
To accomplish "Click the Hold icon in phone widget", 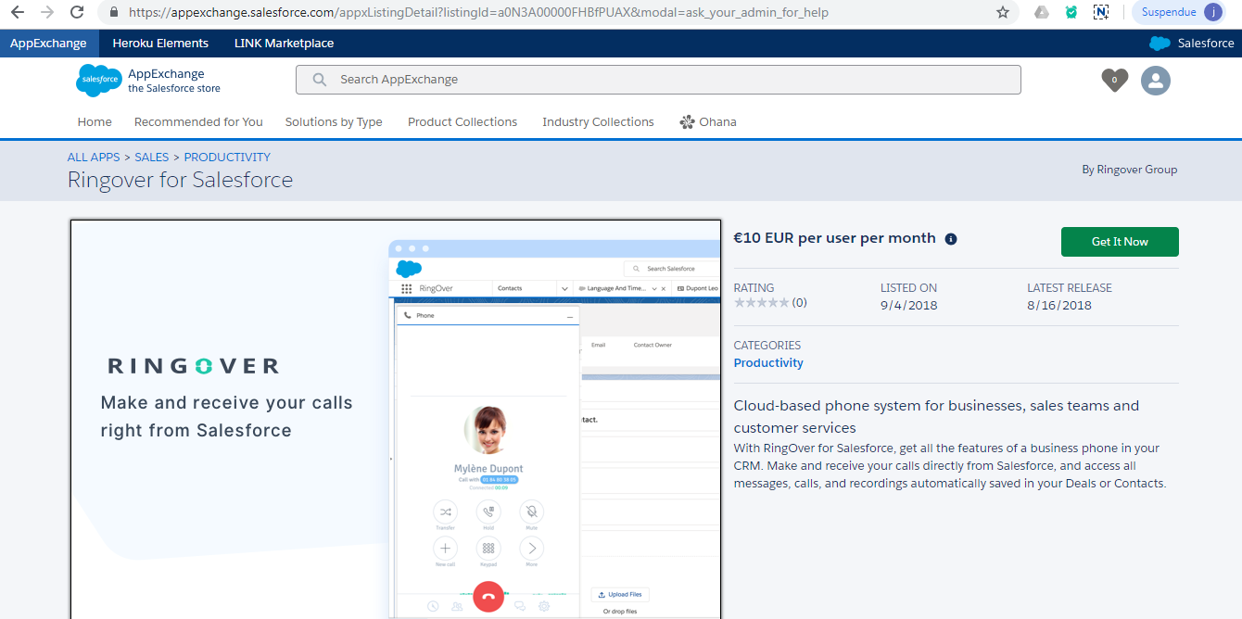I will coord(488,512).
